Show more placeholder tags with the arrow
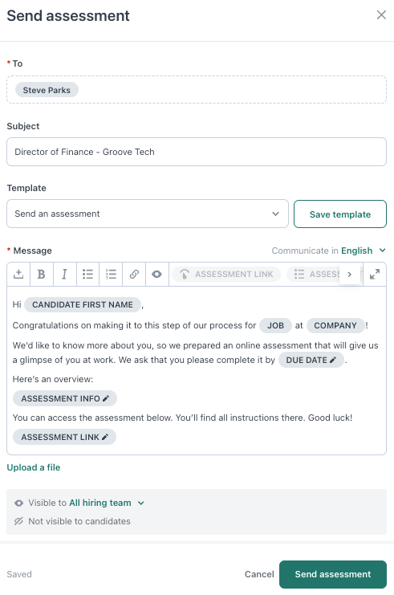 pyautogui.click(x=349, y=274)
